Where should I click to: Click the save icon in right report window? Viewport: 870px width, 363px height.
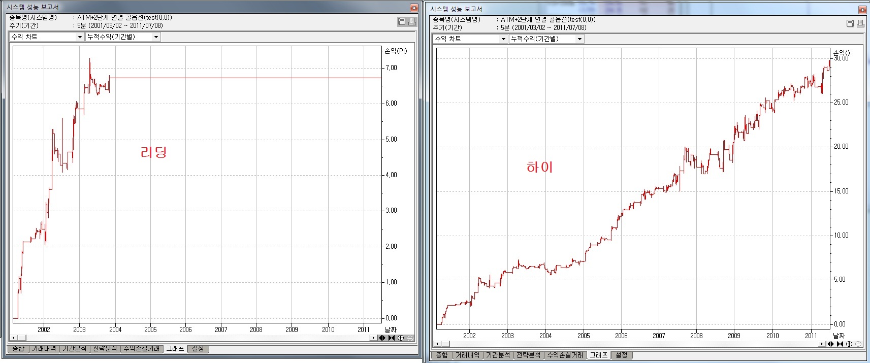[x=850, y=23]
